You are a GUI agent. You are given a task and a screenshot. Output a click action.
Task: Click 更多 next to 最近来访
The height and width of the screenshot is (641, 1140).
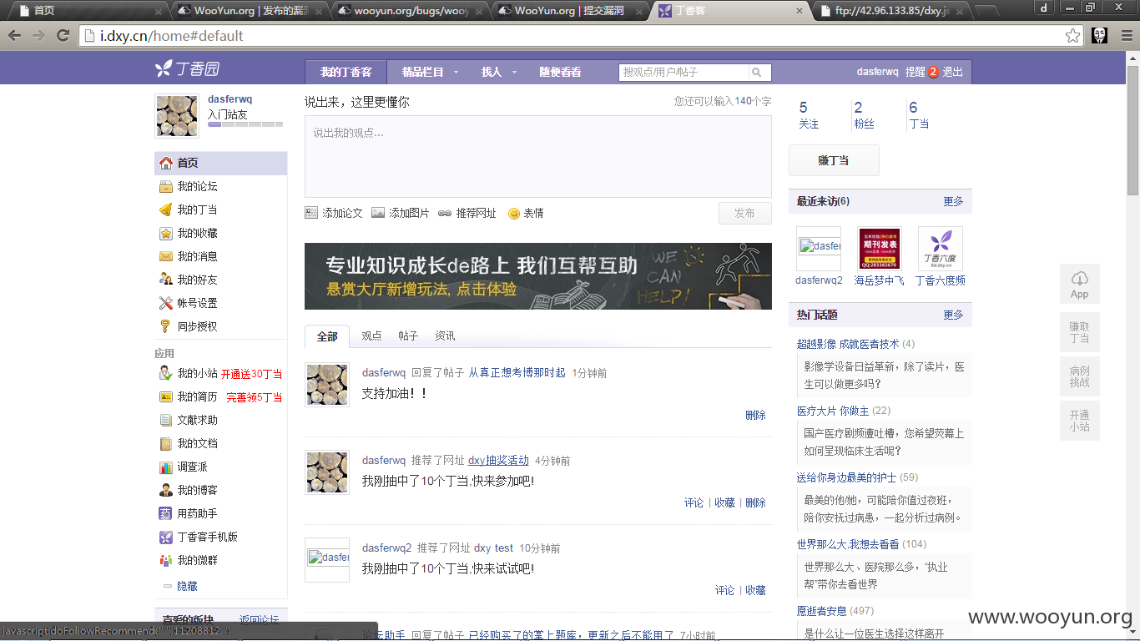tap(953, 201)
